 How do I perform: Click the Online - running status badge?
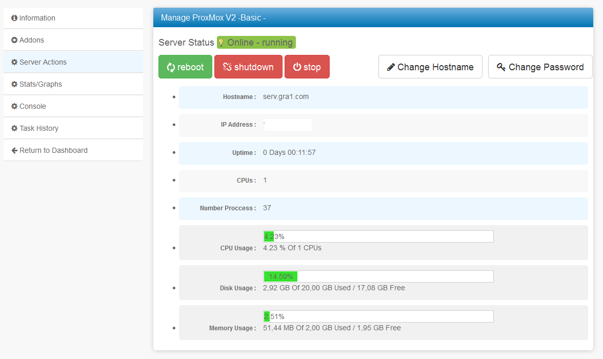[x=256, y=43]
